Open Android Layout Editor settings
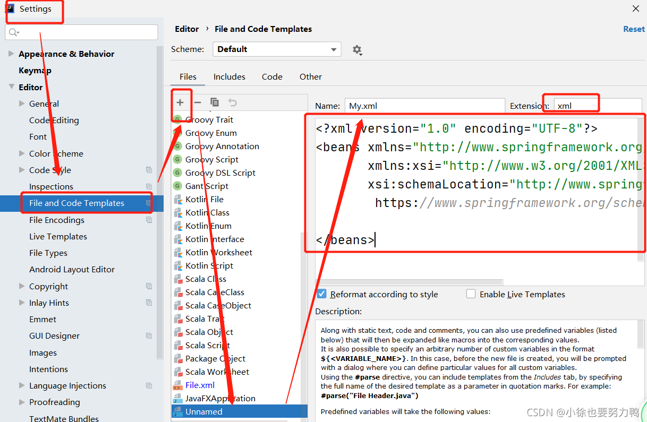 pyautogui.click(x=72, y=269)
